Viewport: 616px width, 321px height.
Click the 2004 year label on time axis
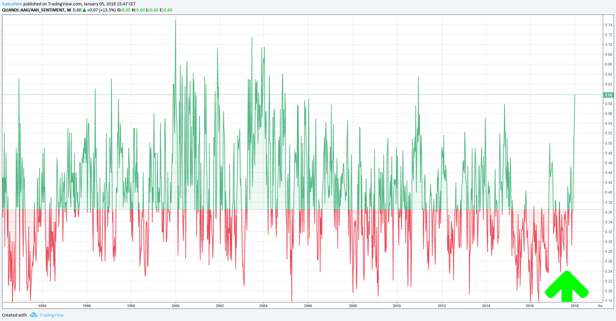point(263,306)
